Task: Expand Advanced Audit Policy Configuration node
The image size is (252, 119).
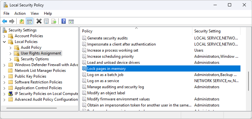Action: pyautogui.click(x=4, y=99)
